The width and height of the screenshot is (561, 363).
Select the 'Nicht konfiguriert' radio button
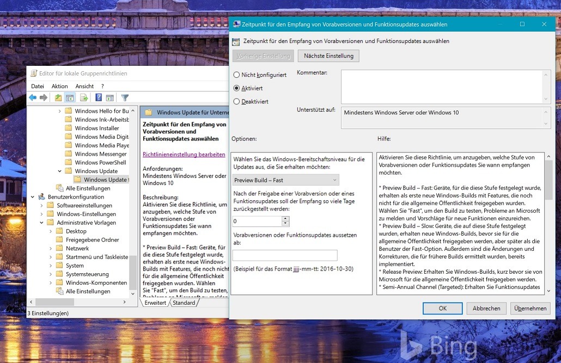[236, 75]
